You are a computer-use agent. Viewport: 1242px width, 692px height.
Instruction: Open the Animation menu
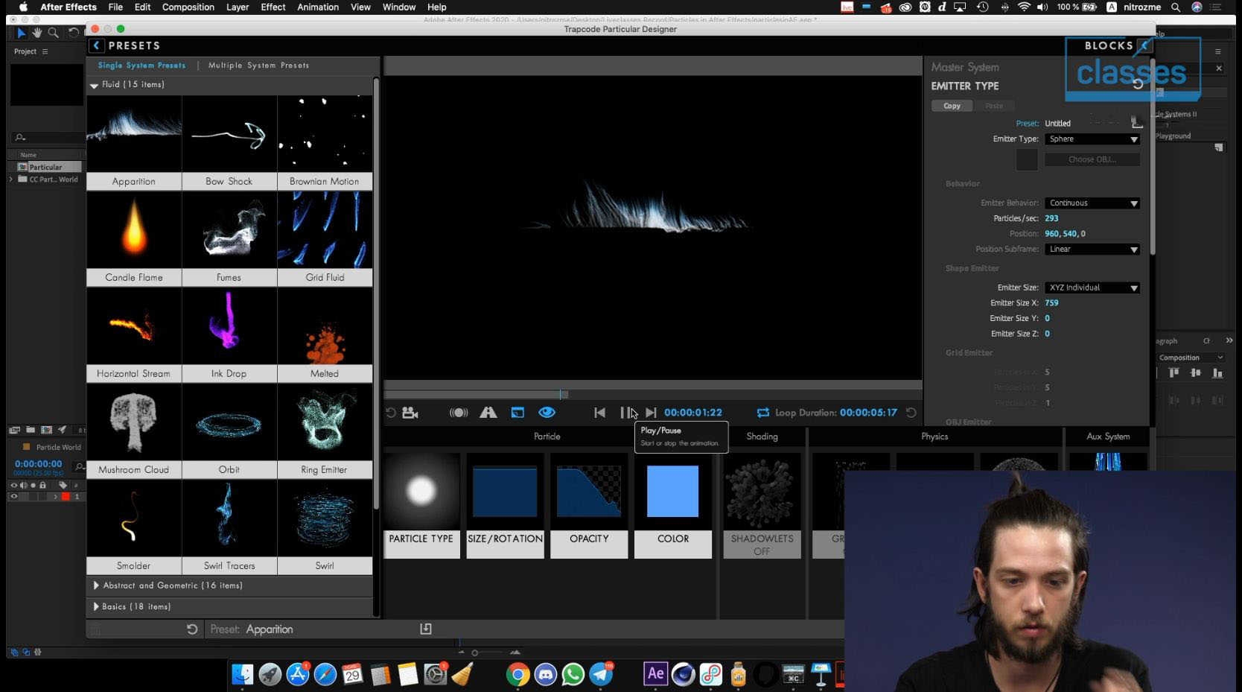[x=318, y=7]
